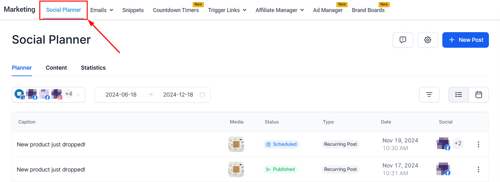Switch to the Statistics tab
The image size is (500, 182).
[x=93, y=68]
